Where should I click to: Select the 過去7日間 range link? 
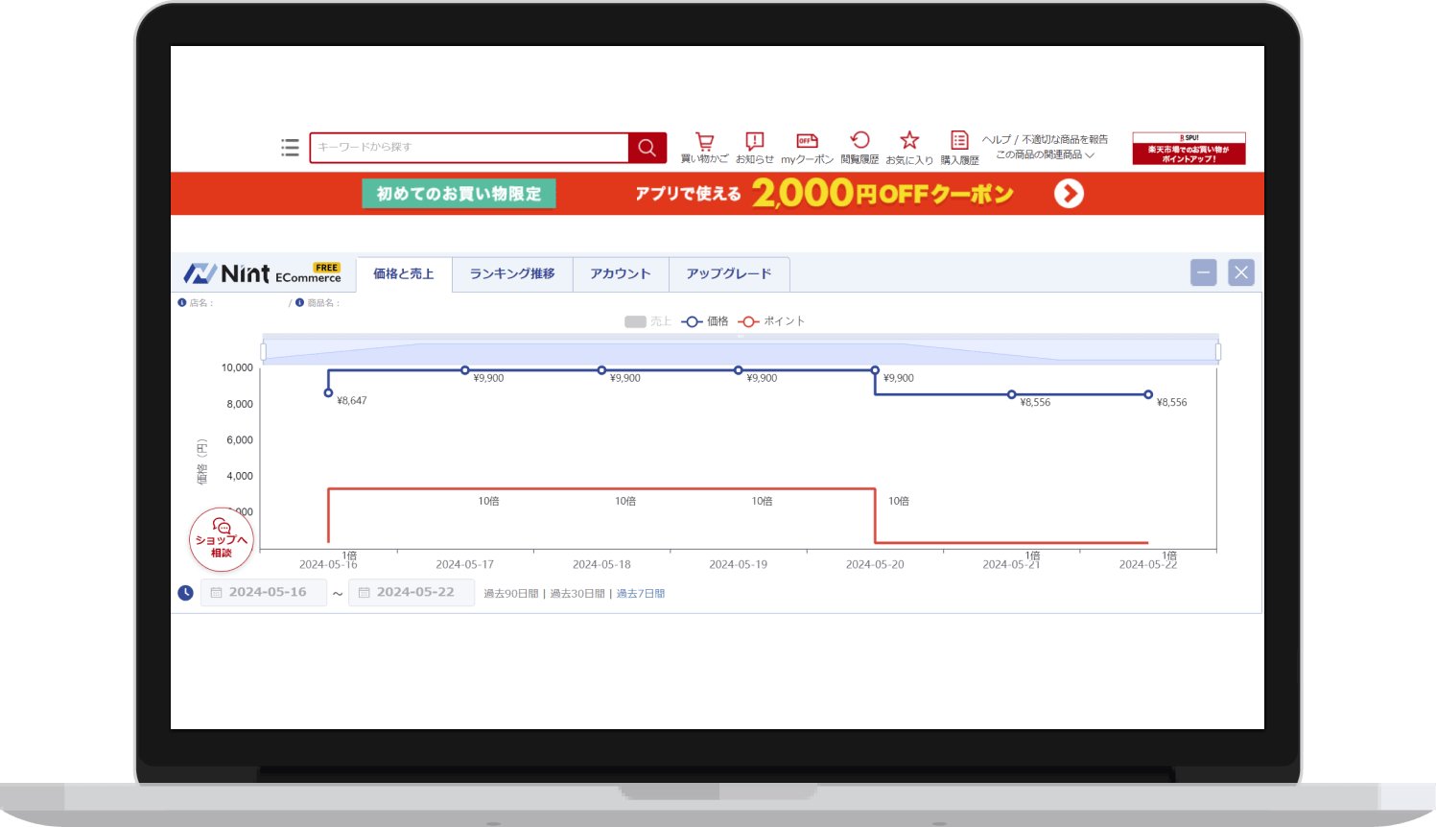[641, 594]
